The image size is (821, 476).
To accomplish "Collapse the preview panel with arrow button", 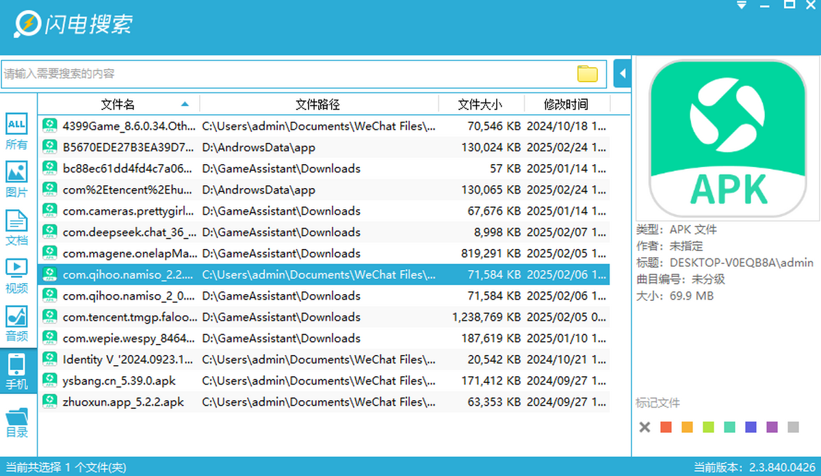I will click(x=622, y=73).
